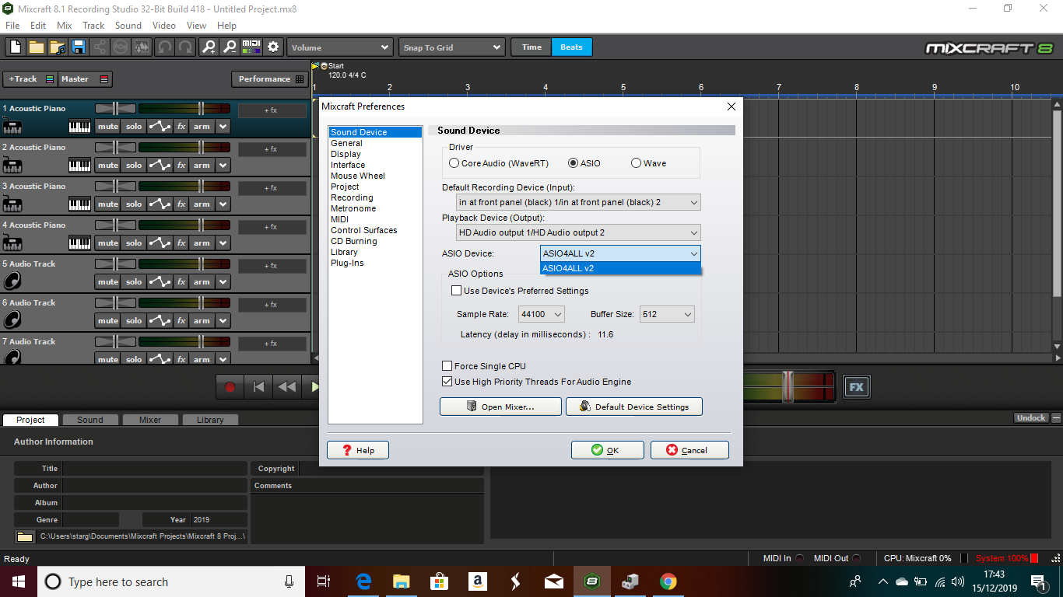The height and width of the screenshot is (597, 1063).
Task: Switch to the Library tab at the bottom
Action: pyautogui.click(x=210, y=420)
